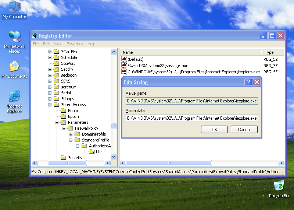Select the FirewallPolicy tree item
294x210 pixels.
86,128
